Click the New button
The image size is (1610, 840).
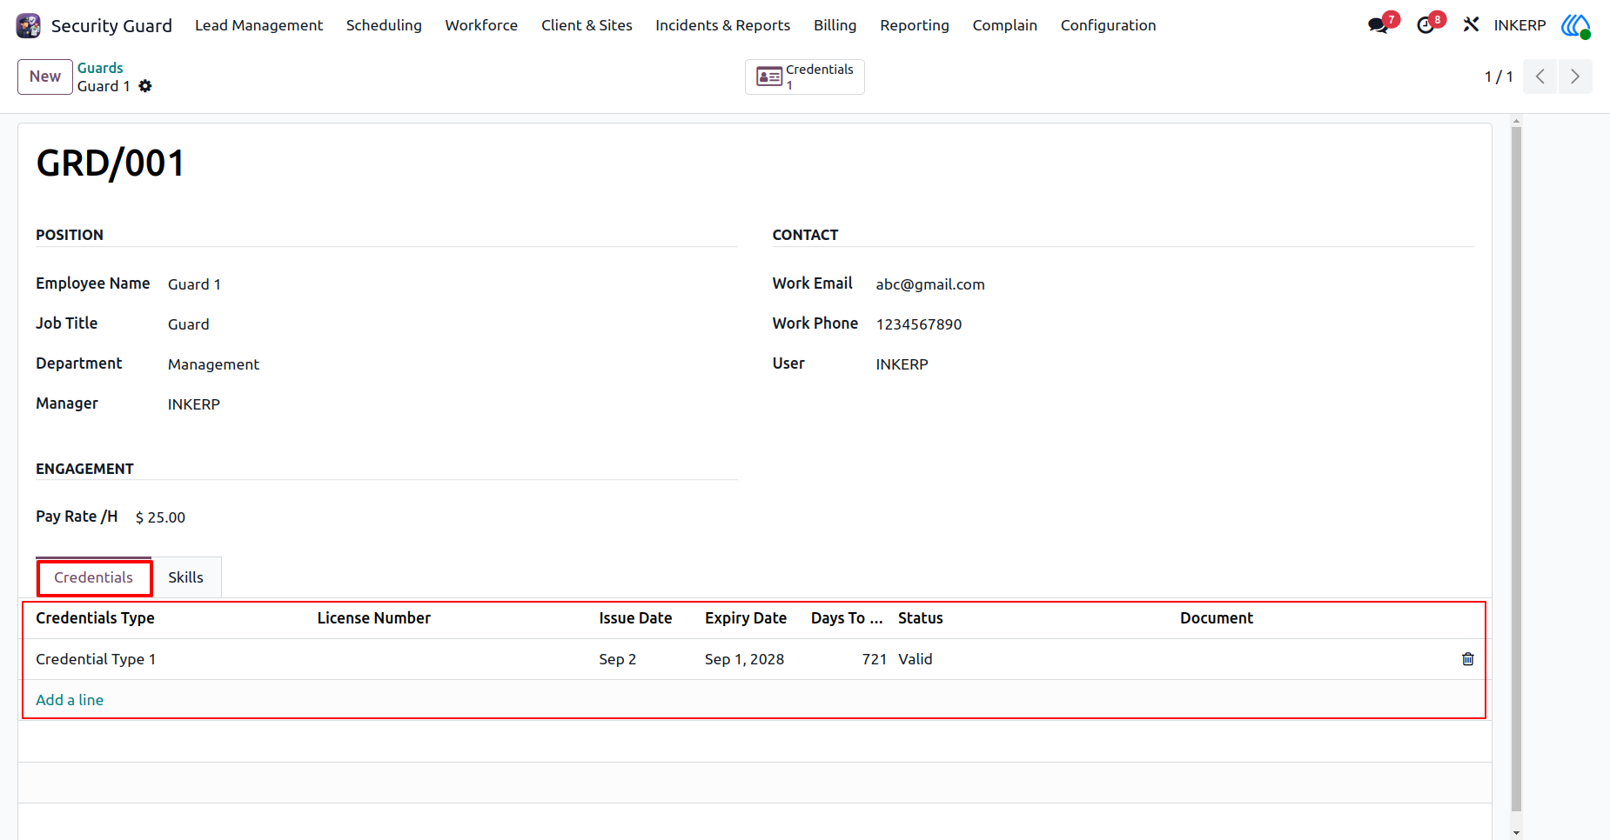45,77
